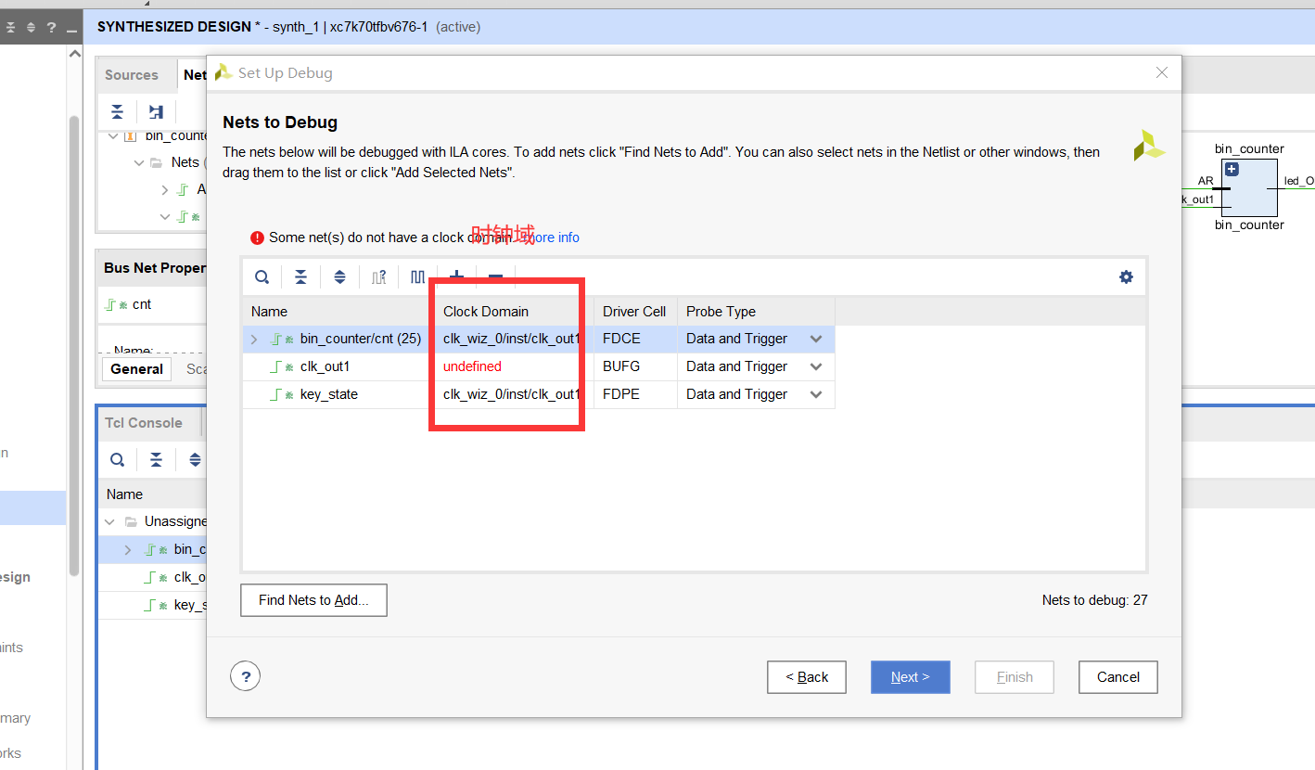Click collapse all icon in Netlist panel toolbar

coord(117,112)
